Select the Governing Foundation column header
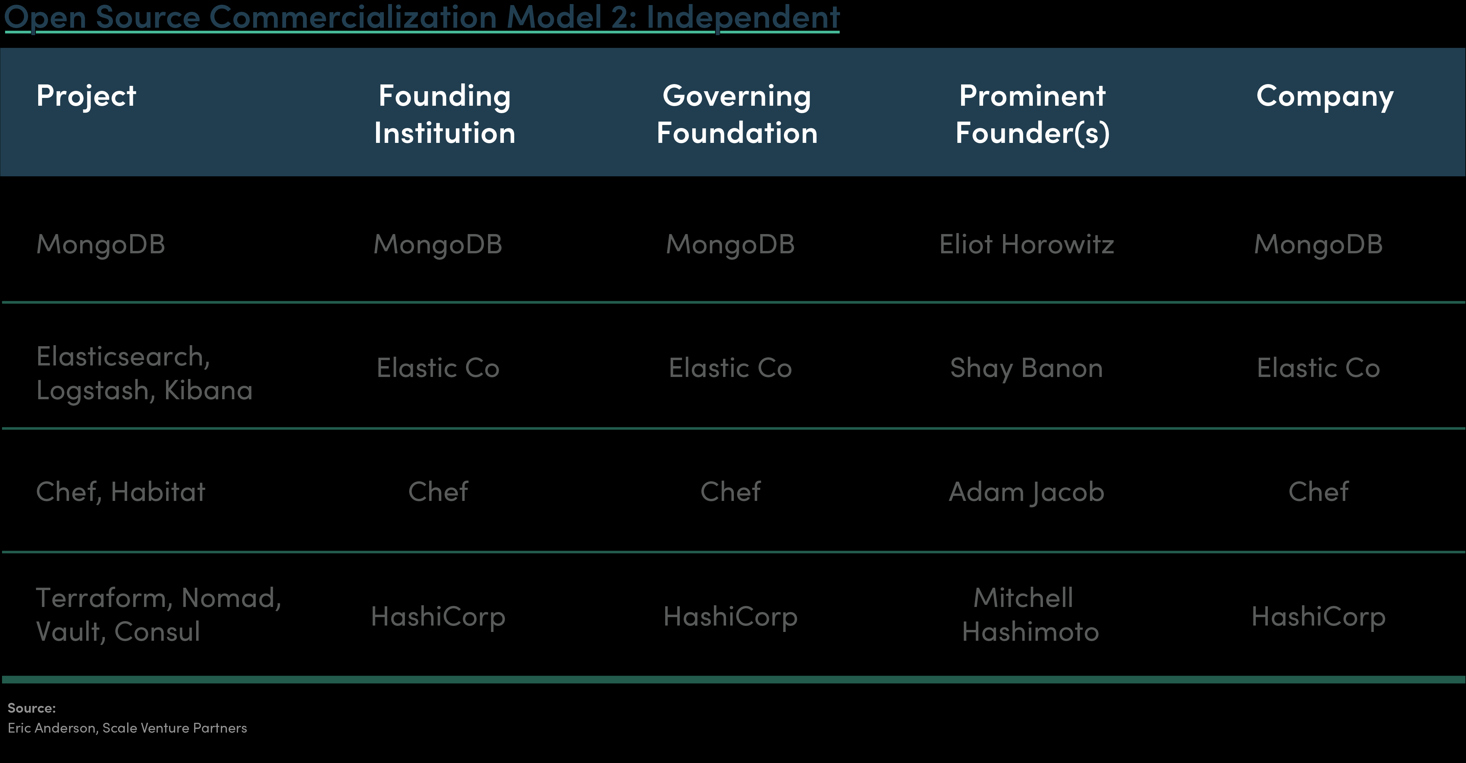This screenshot has height=763, width=1466. (x=737, y=114)
